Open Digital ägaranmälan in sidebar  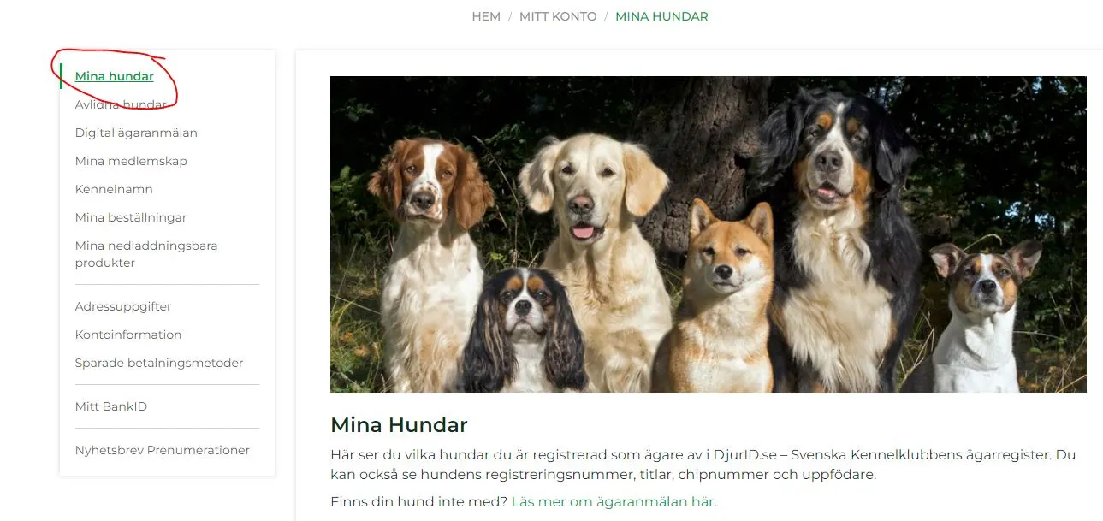coord(136,133)
